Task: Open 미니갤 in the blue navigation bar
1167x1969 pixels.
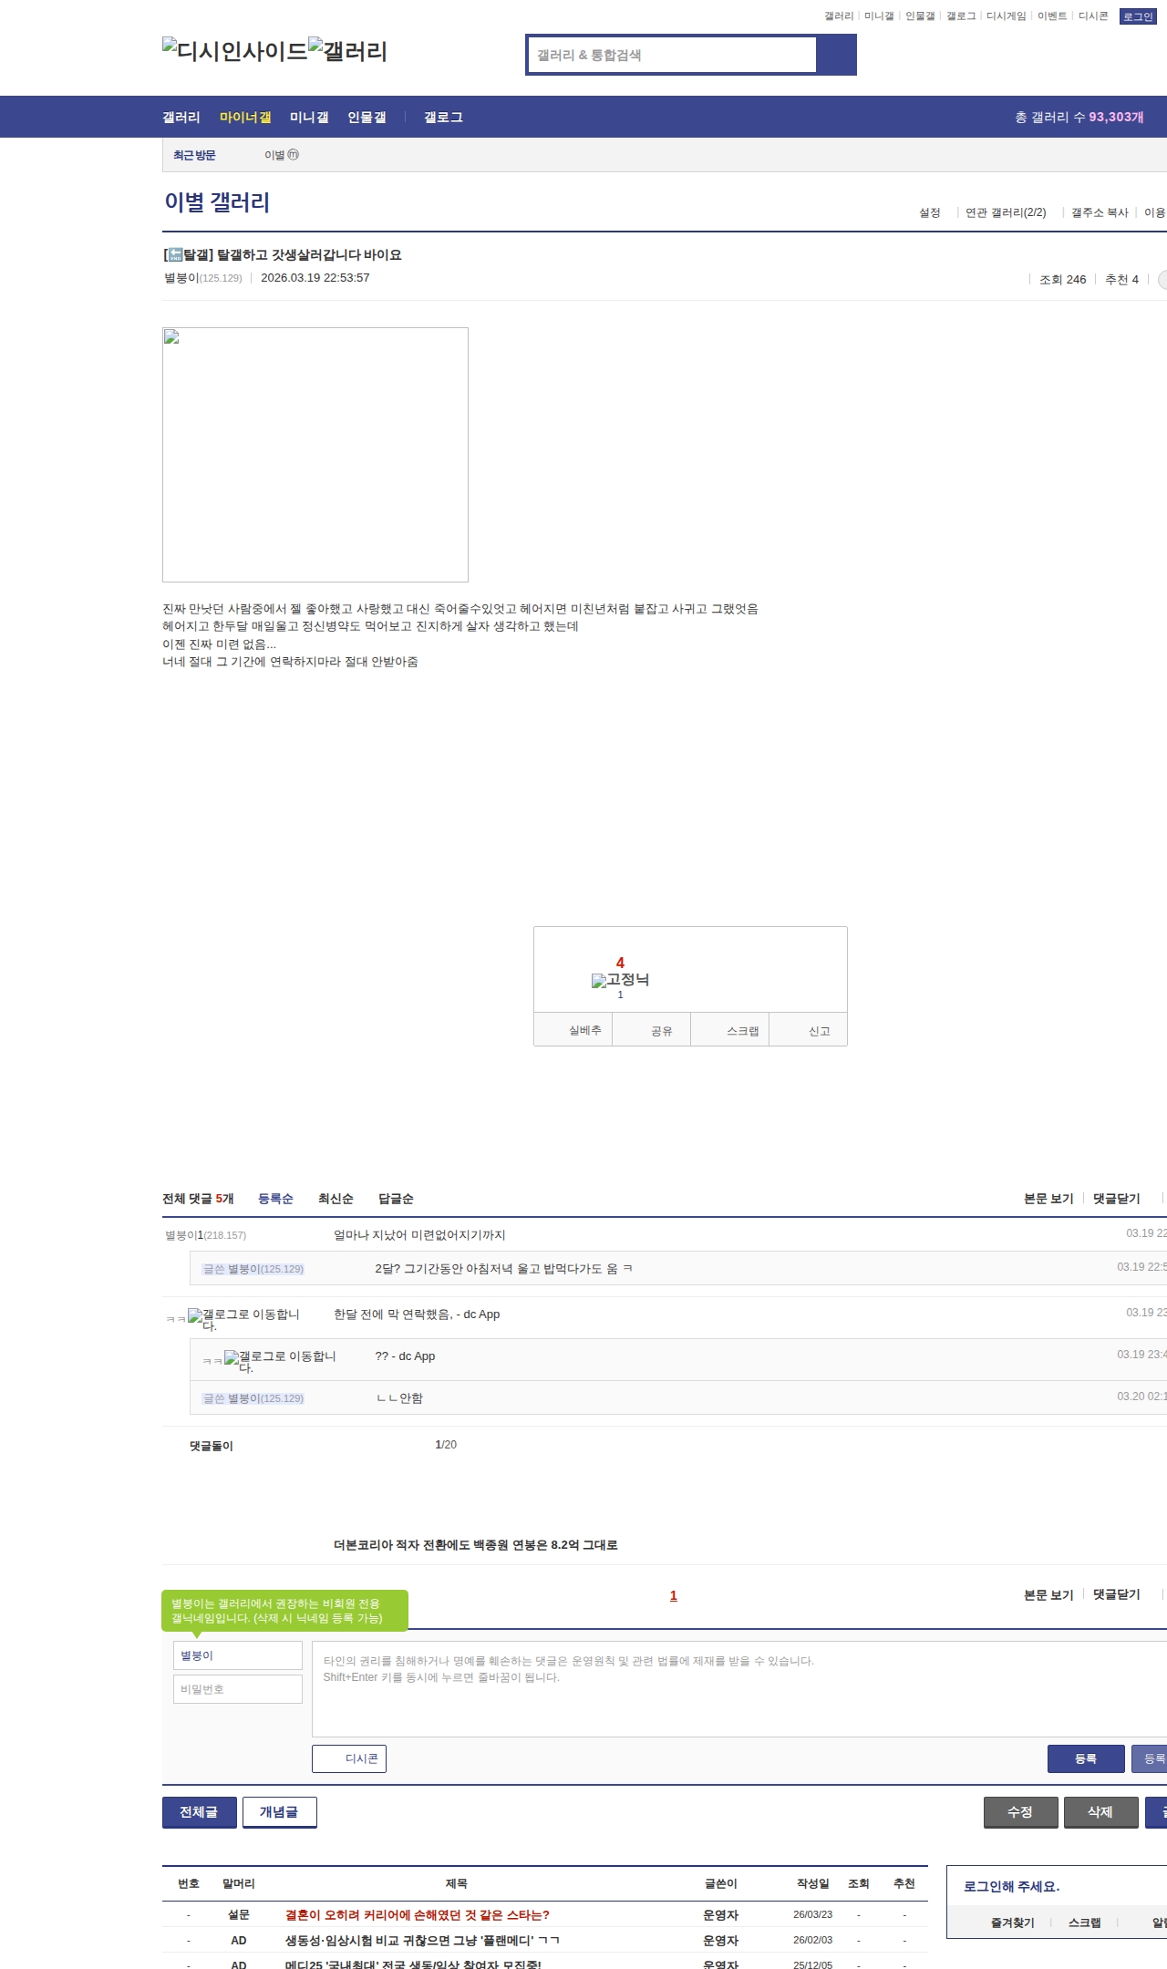Action: tap(309, 118)
